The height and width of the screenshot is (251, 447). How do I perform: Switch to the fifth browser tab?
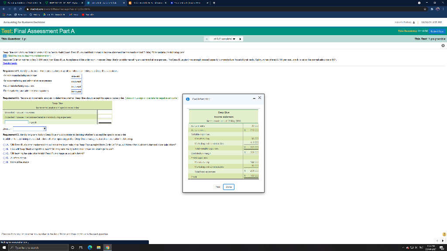point(189,3)
